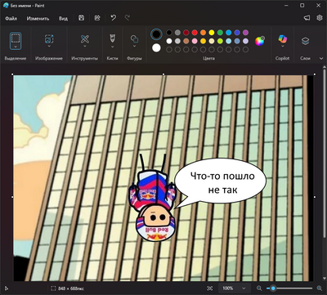Pick the brown palette color
Screen dimensions: 327x295
coord(186,41)
